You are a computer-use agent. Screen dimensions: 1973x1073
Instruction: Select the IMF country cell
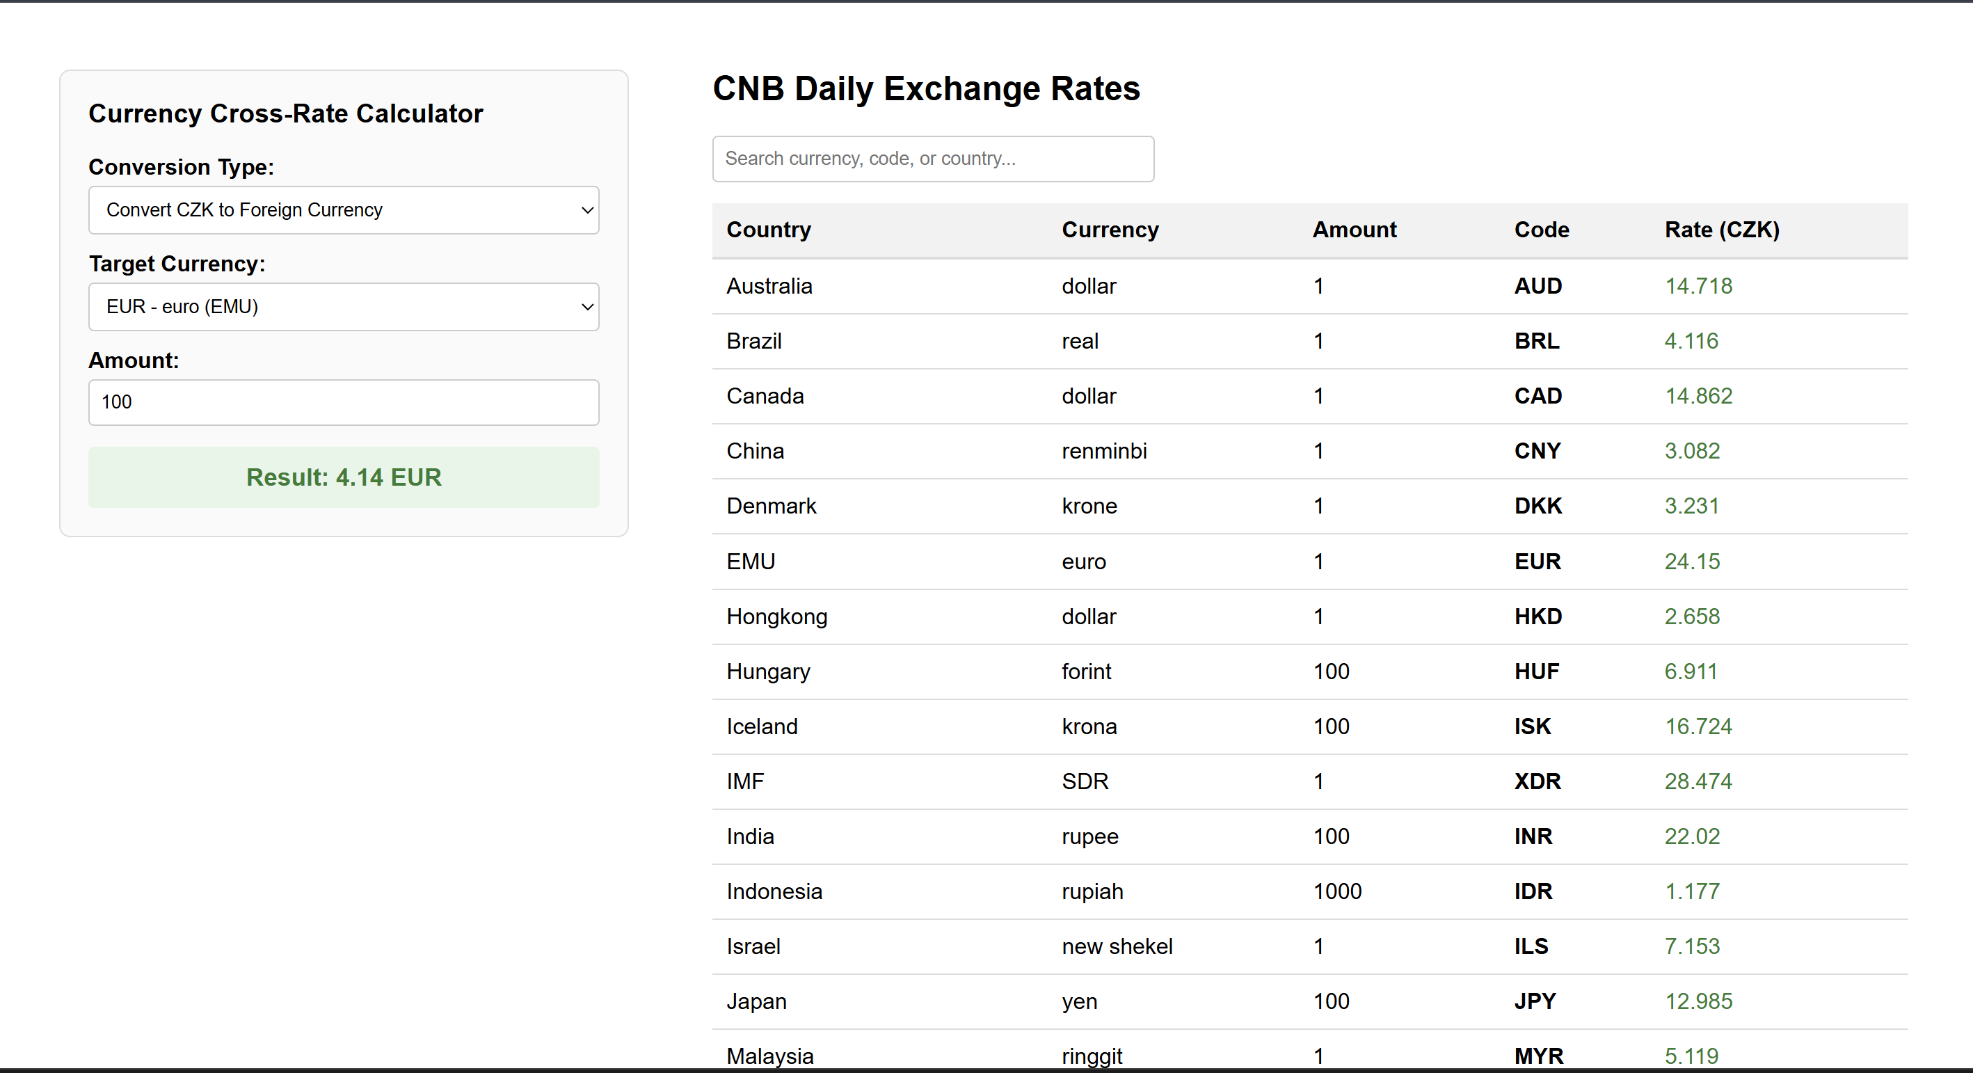tap(745, 782)
